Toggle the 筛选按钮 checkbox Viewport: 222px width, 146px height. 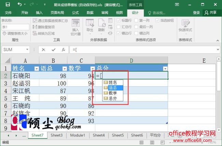coord(157,21)
